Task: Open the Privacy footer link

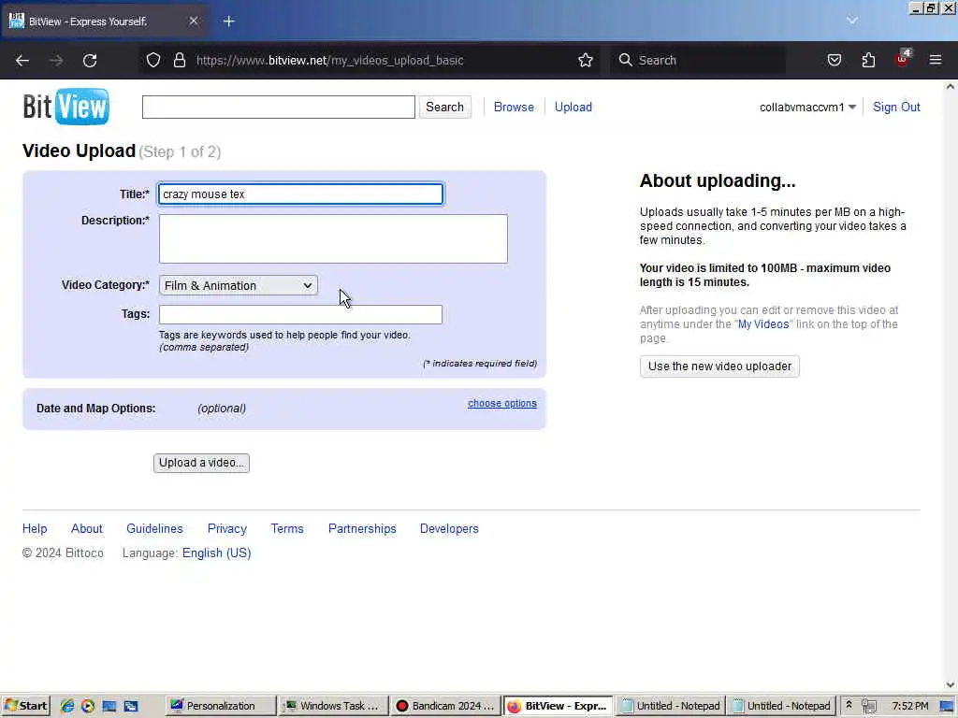Action: [227, 529]
